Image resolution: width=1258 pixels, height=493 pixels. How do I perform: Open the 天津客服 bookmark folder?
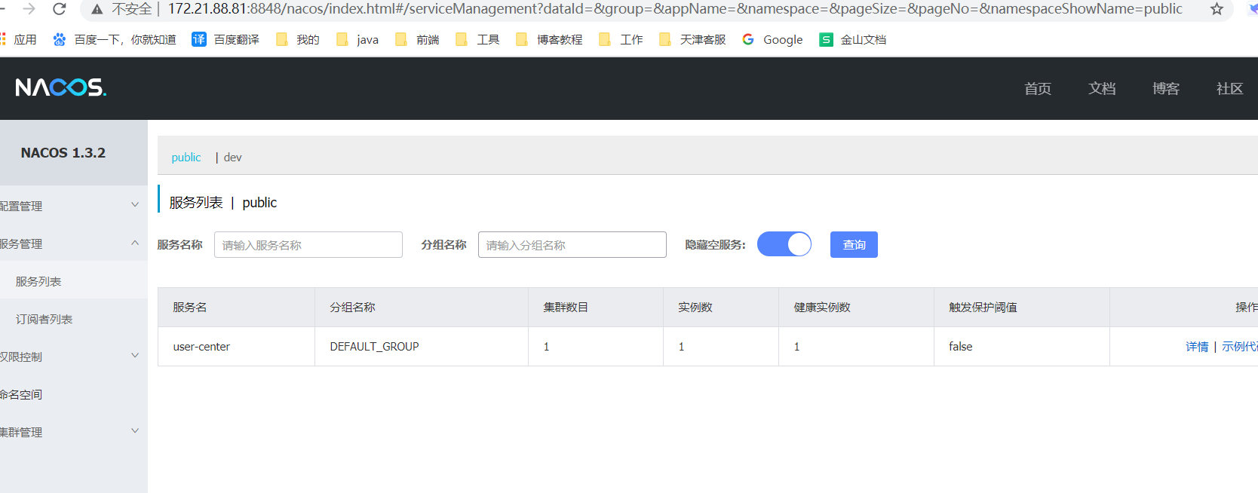point(692,39)
